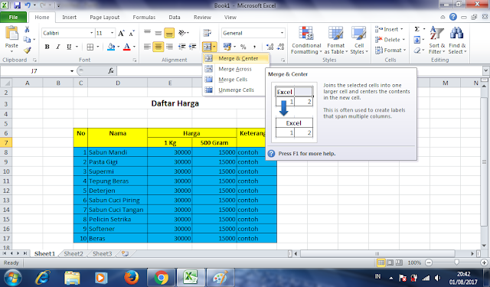Viewport: 490px width, 287px height.
Task: Switch to Page Layout view
Action: point(390,263)
